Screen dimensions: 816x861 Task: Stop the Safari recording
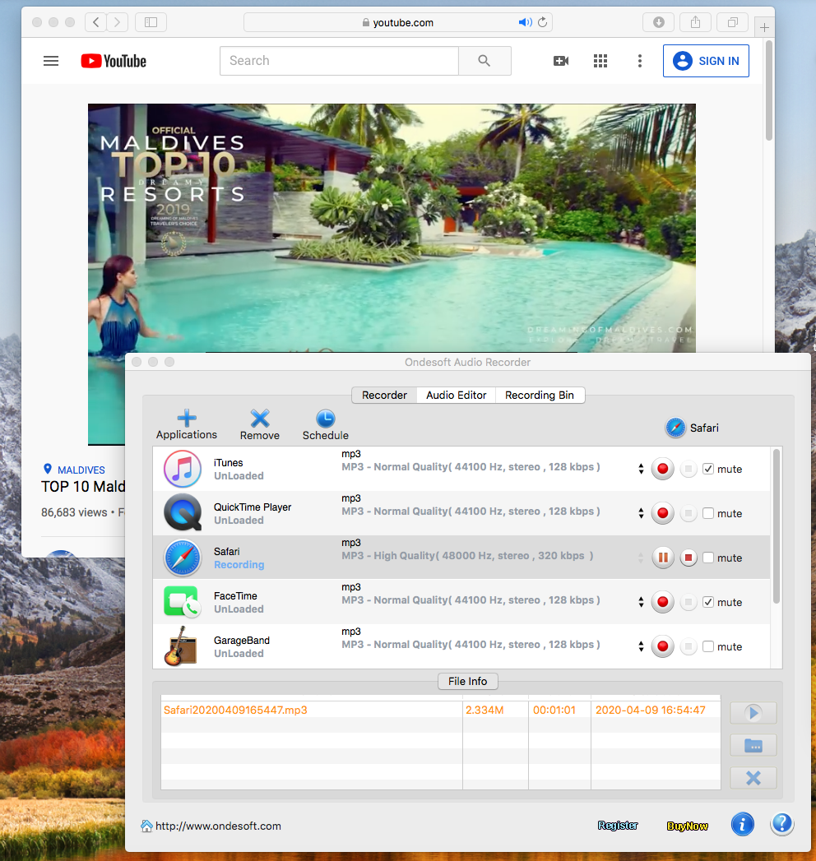pos(688,558)
